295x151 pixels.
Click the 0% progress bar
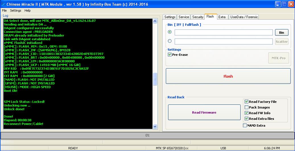coord(147,135)
